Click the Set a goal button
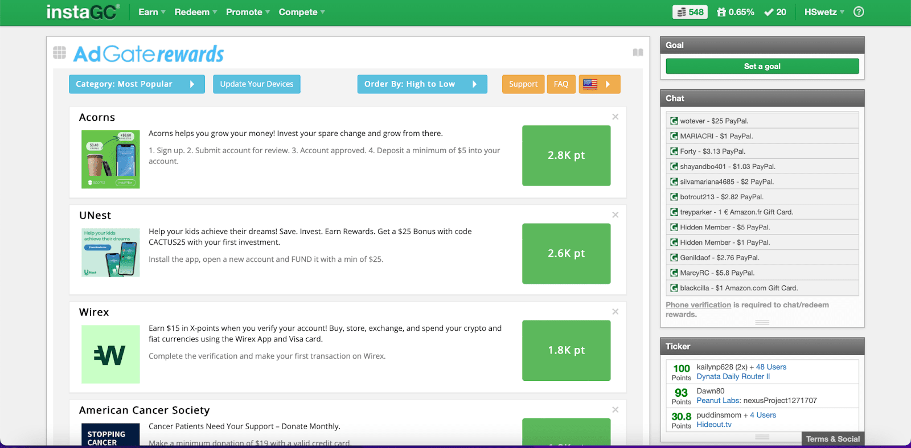The image size is (911, 448). [x=762, y=66]
